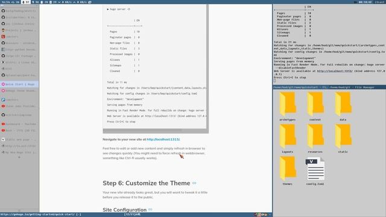The width and height of the screenshot is (386, 217).
Task: Click the Step 6: Customize the Theme heading
Action: tap(147, 183)
